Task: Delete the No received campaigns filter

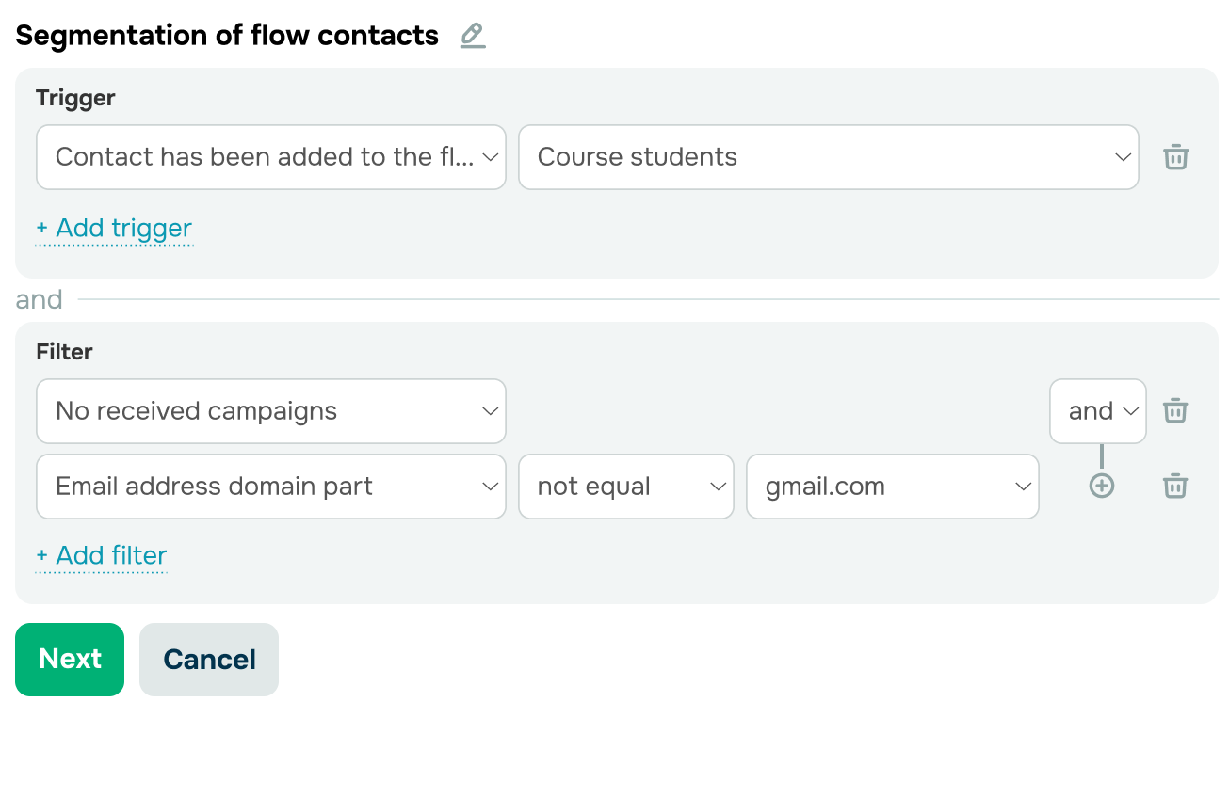Action: pyautogui.click(x=1174, y=411)
